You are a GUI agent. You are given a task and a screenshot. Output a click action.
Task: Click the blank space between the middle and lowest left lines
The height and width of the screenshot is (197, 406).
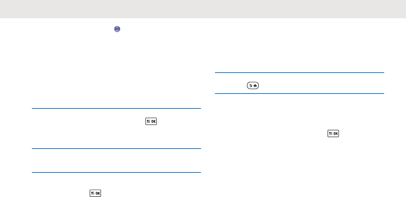coord(116,161)
